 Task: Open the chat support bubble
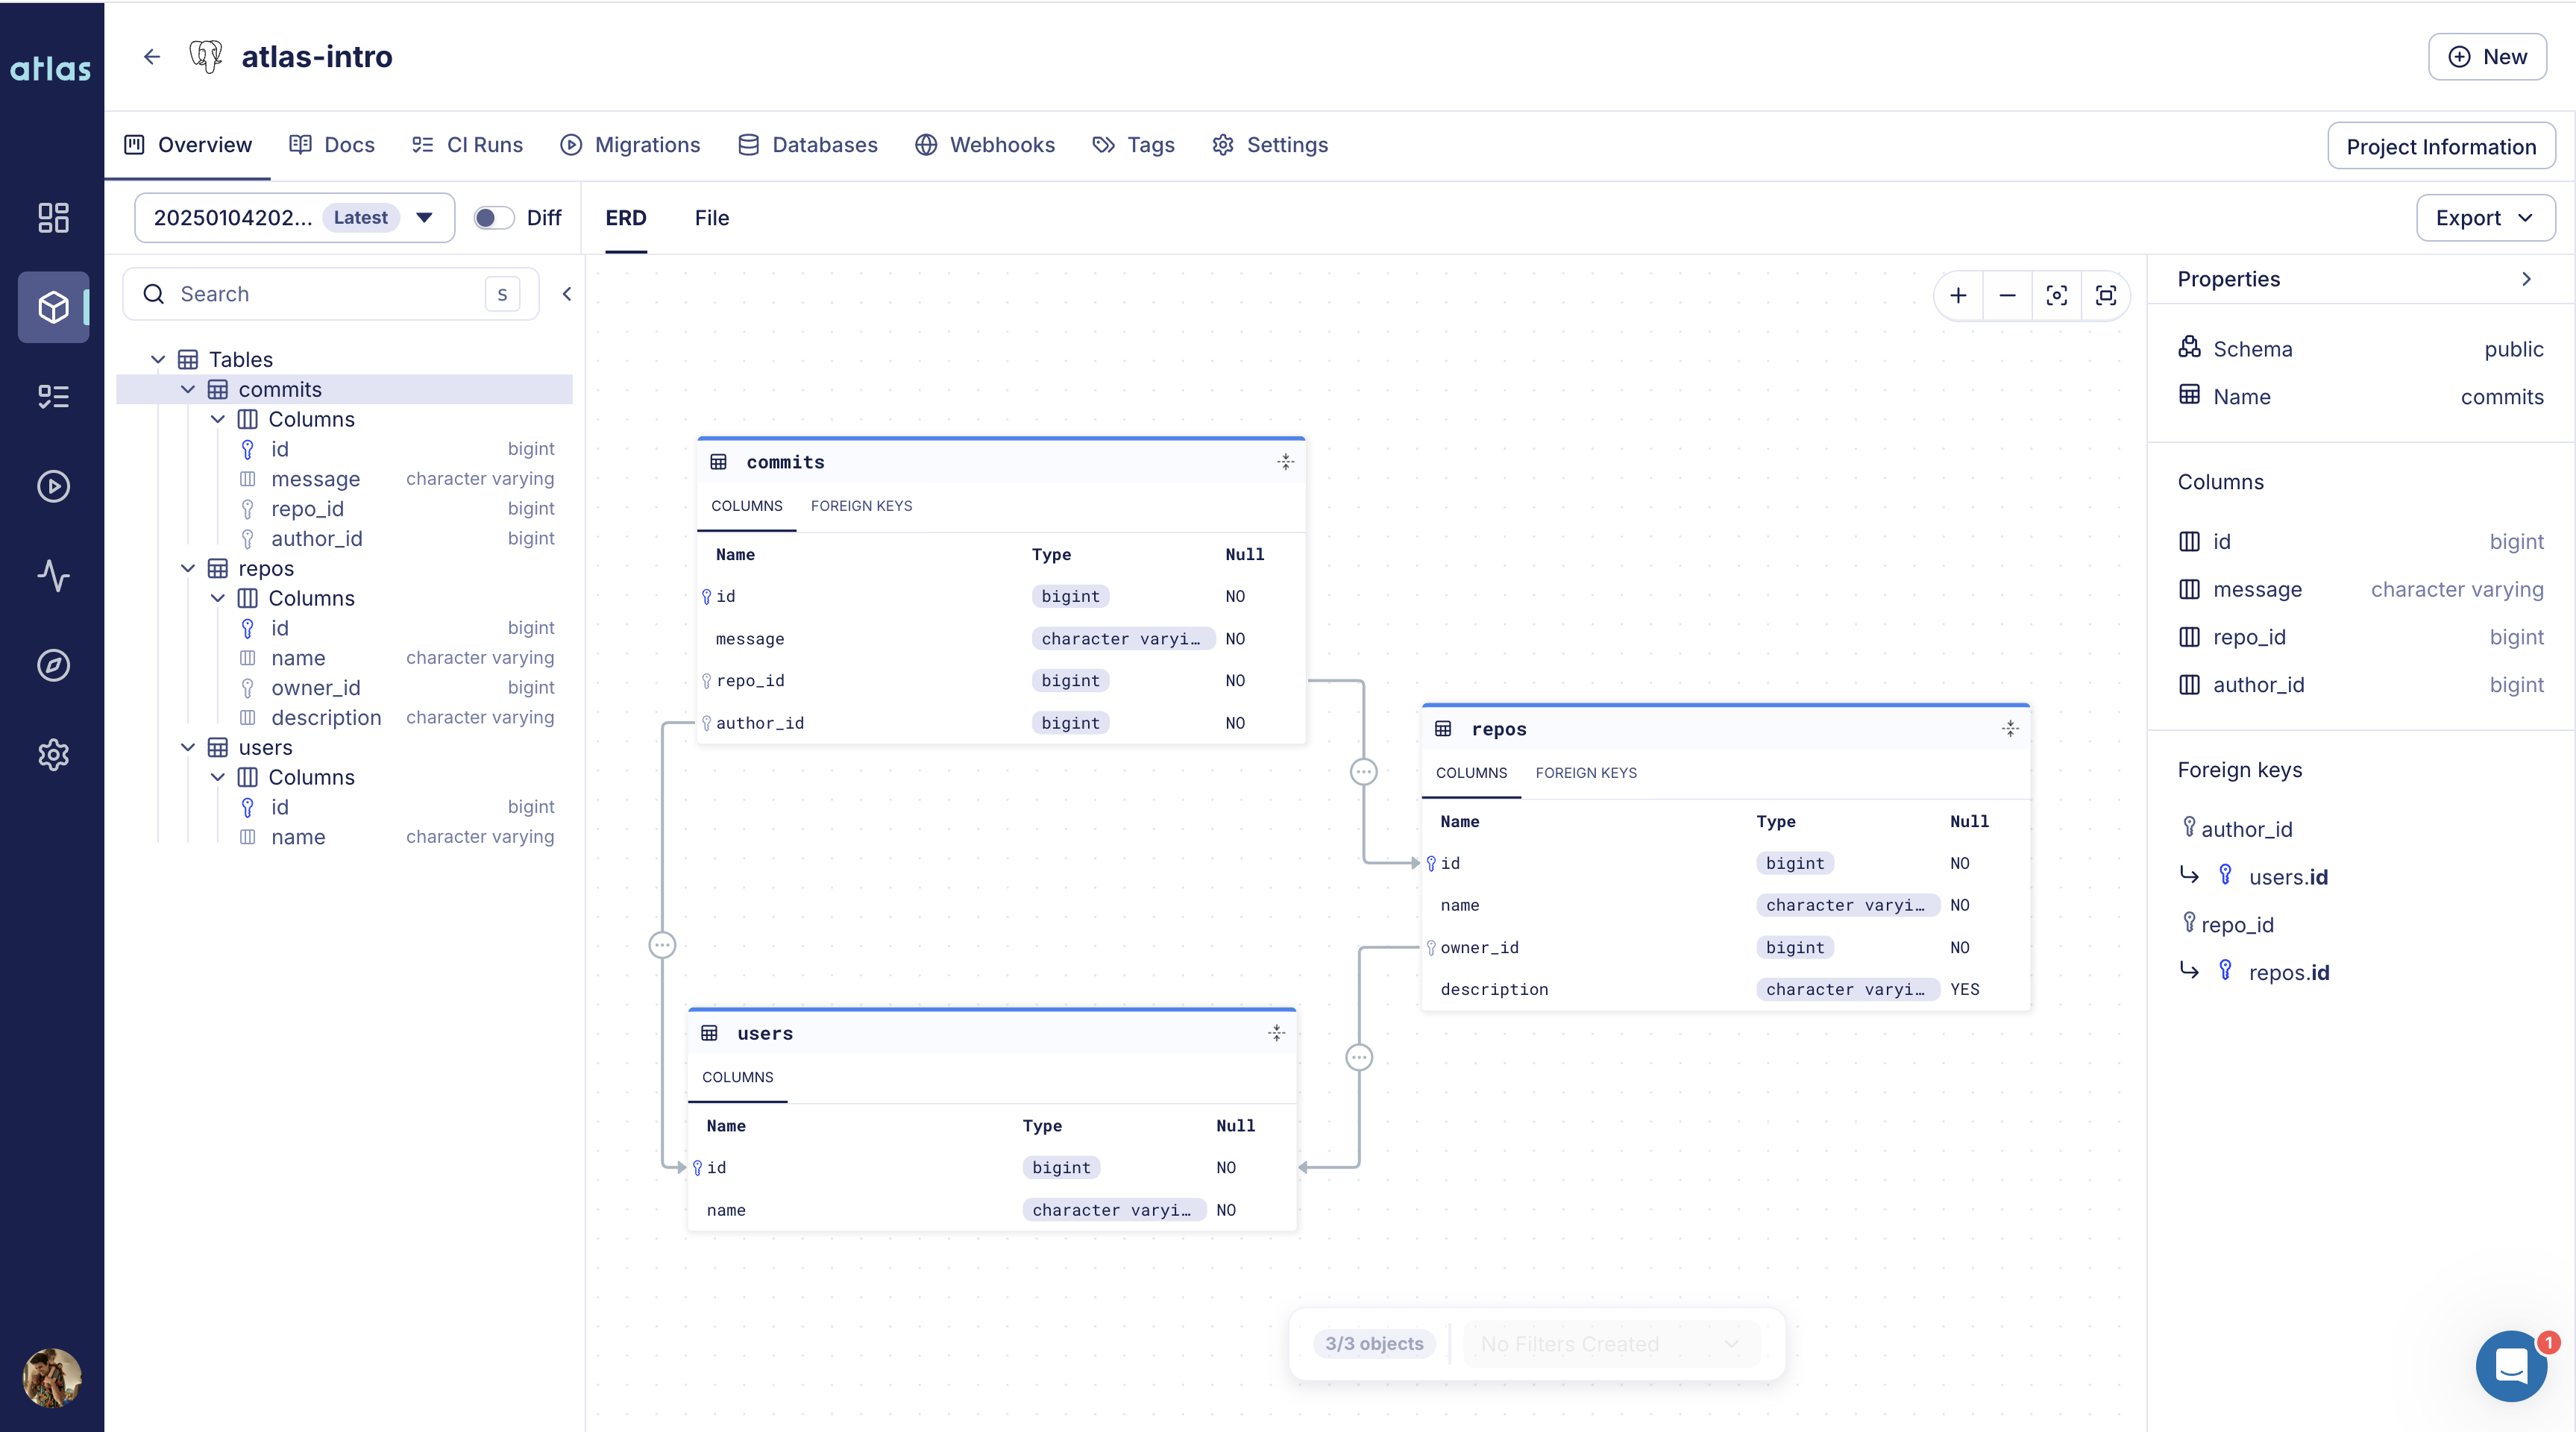tap(2511, 1365)
